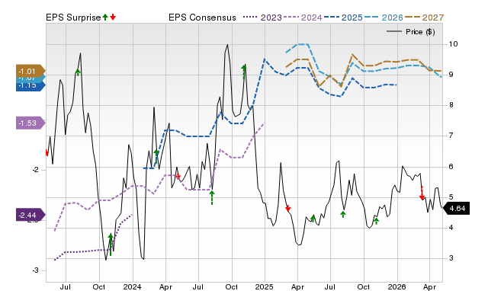Click the dark blue -1.15 value tag
This screenshot has height=291, width=488.
pyautogui.click(x=30, y=85)
